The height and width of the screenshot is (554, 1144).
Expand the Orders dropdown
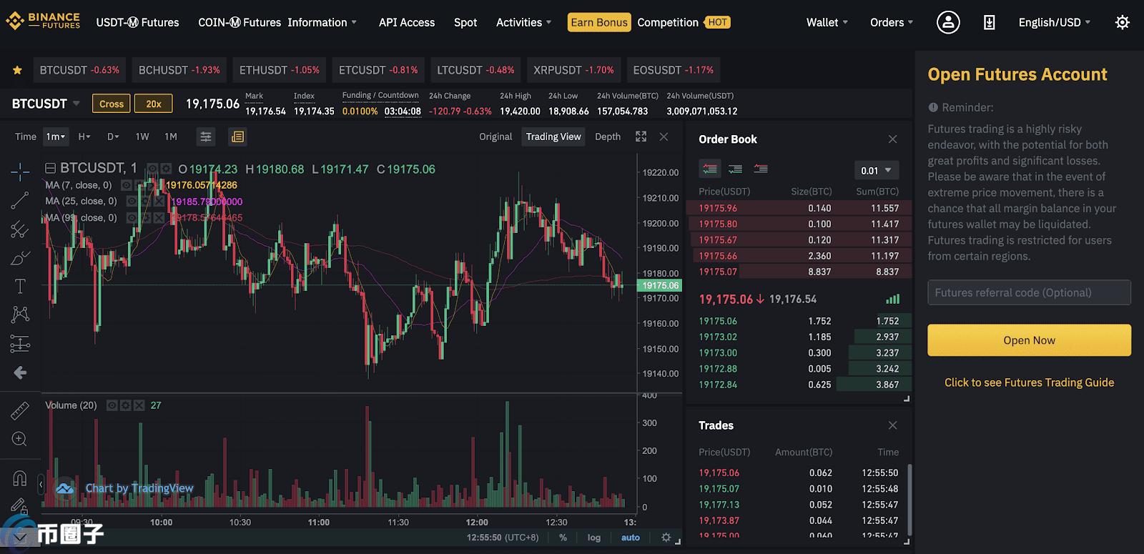[x=892, y=22]
